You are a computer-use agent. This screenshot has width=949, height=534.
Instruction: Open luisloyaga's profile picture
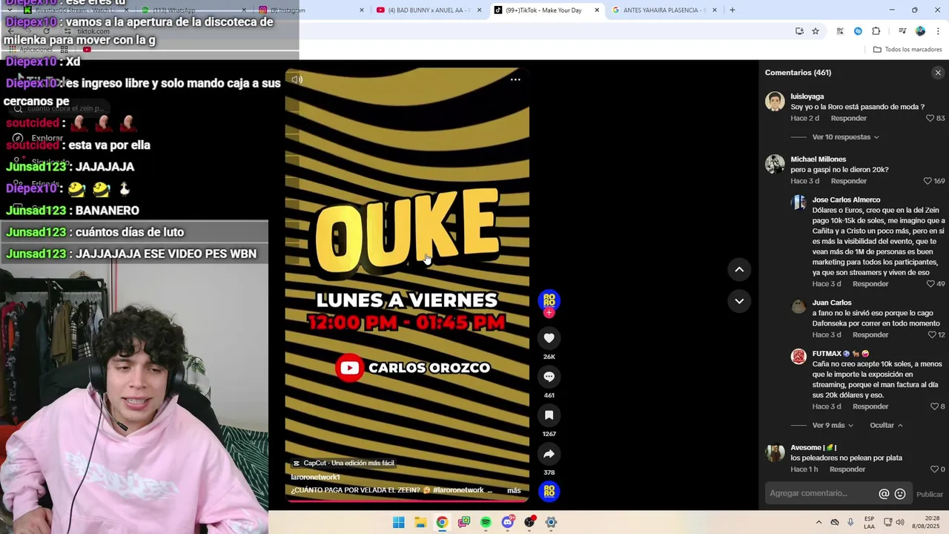[775, 102]
